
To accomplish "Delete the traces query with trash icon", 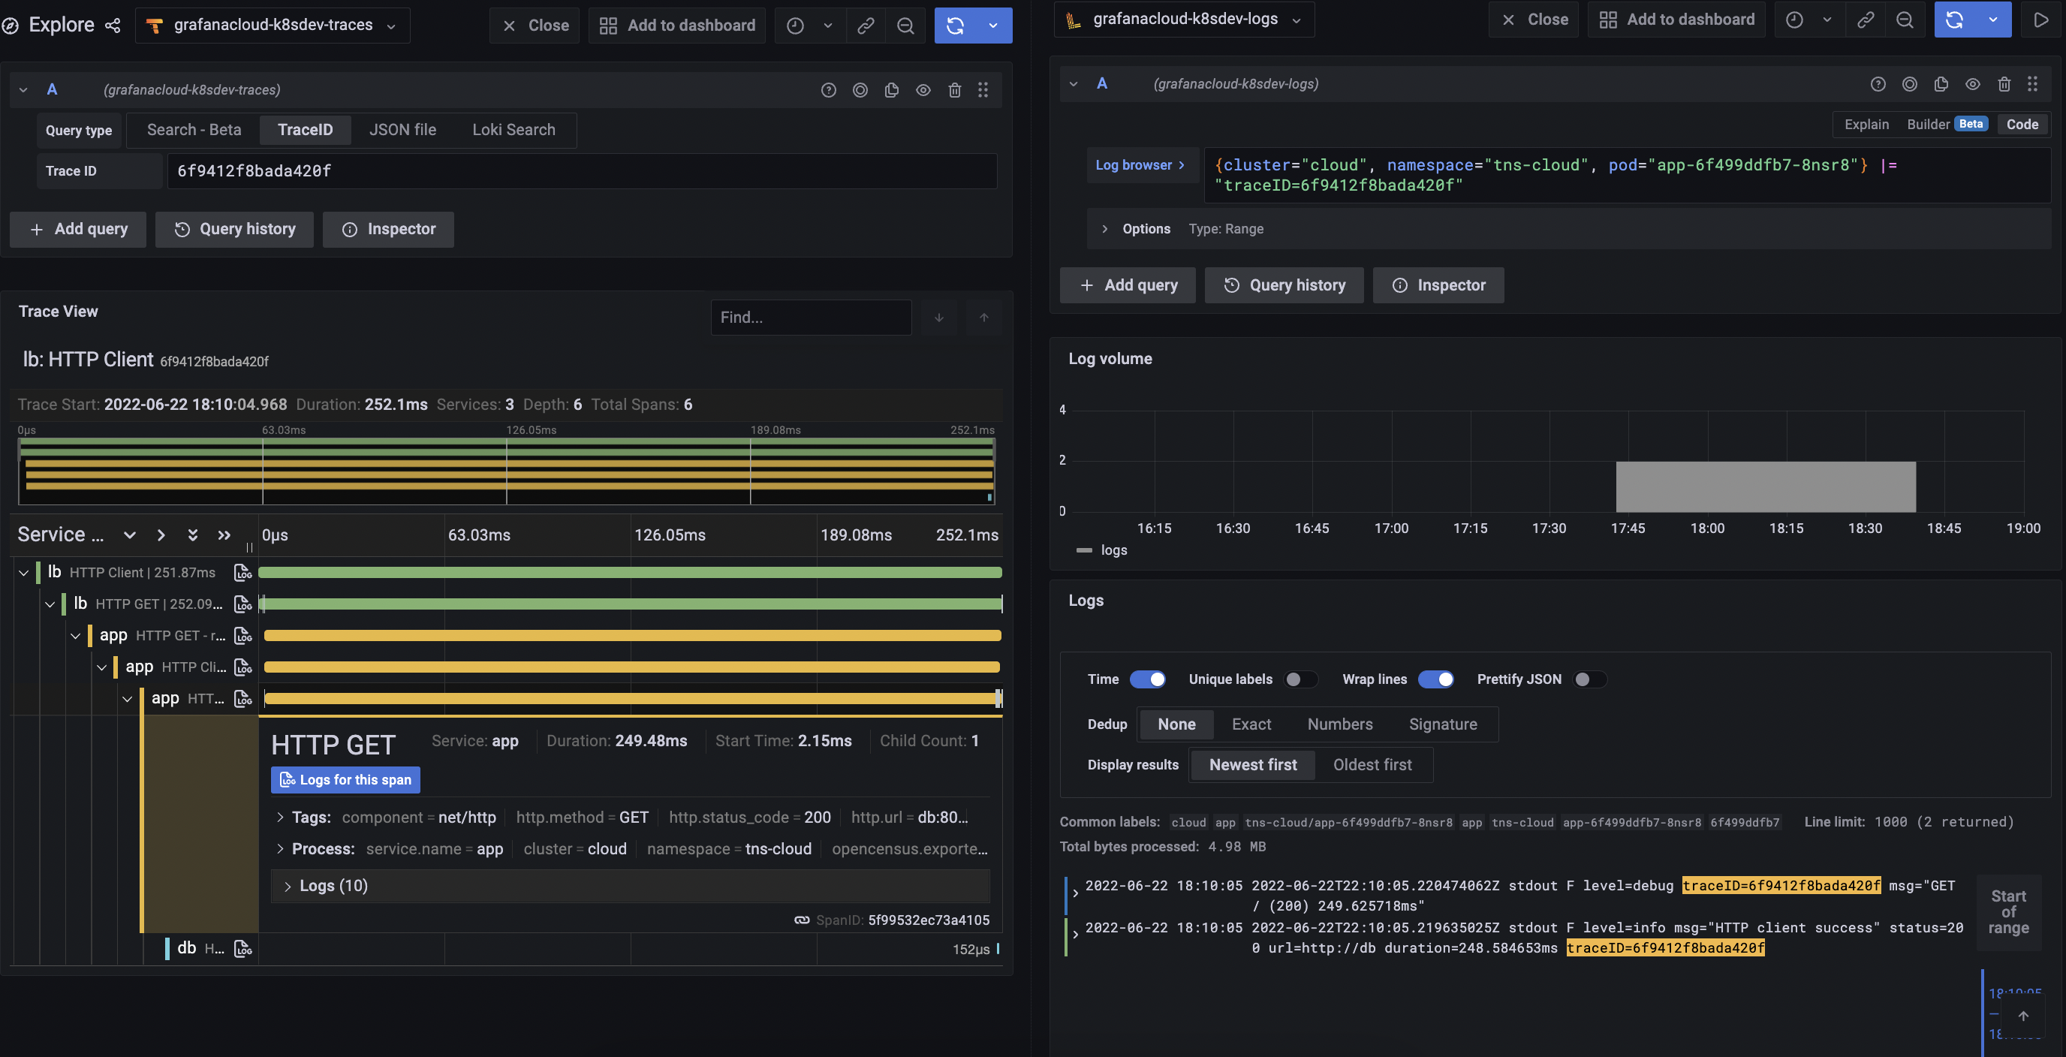I will 954,90.
